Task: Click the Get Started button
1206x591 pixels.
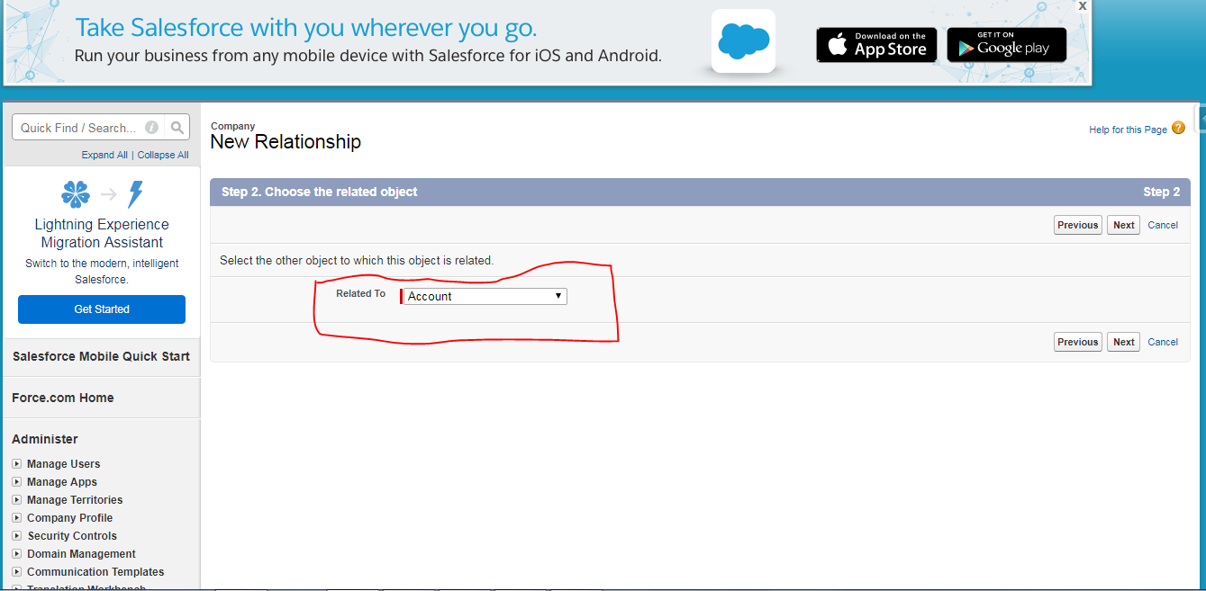Action: pyautogui.click(x=102, y=309)
